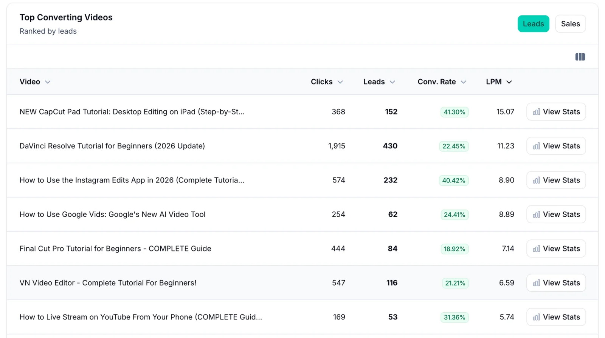Click the 8.90 LPM value
Viewport: 605px width, 338px height.
[506, 180]
